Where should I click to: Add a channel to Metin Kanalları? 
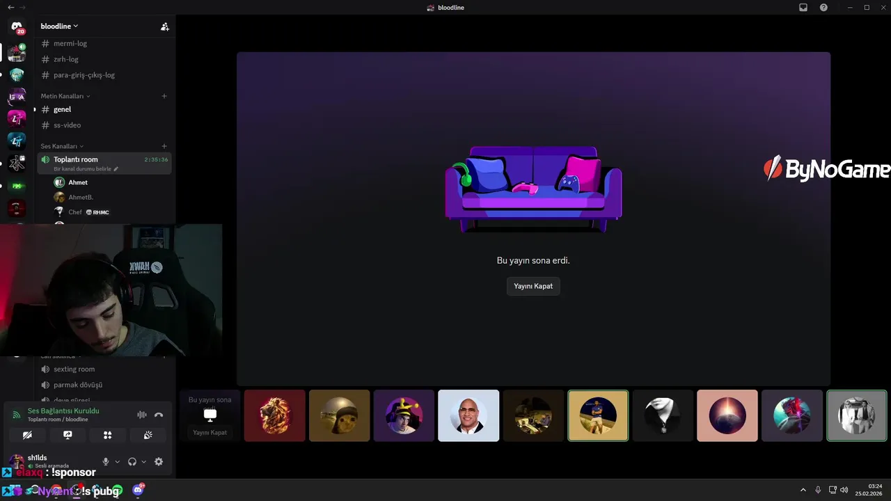tap(164, 96)
